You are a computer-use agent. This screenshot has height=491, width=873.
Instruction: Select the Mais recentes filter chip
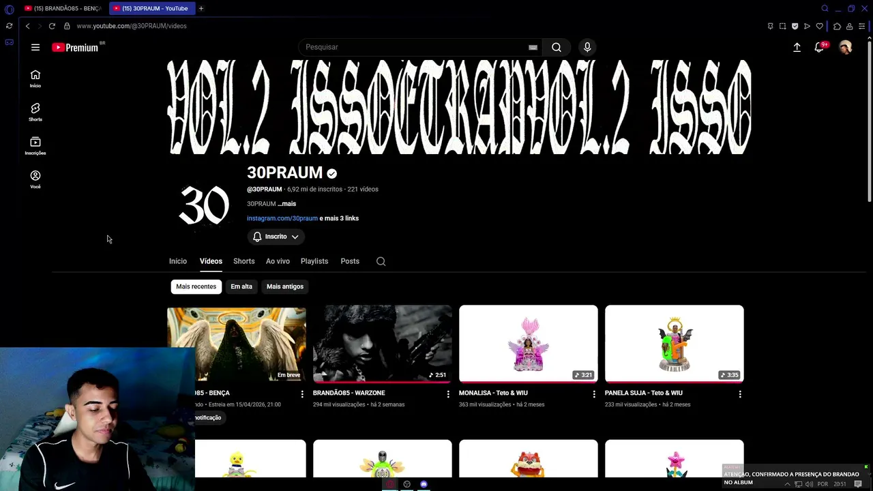[x=196, y=286]
